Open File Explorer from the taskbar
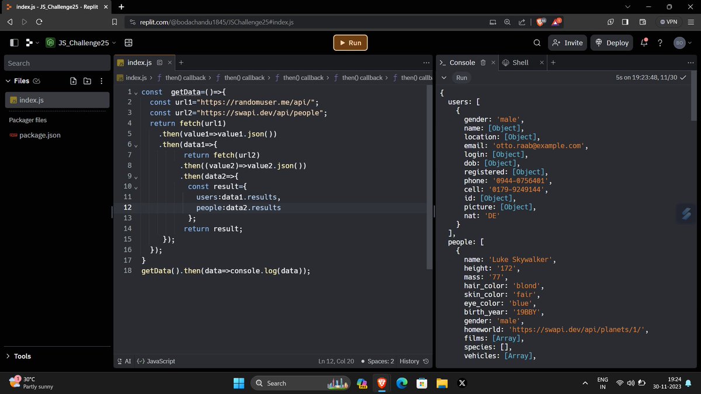701x394 pixels. click(442, 383)
